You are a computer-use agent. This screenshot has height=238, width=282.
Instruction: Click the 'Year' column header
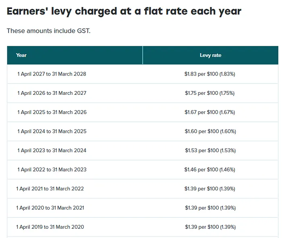(21, 55)
